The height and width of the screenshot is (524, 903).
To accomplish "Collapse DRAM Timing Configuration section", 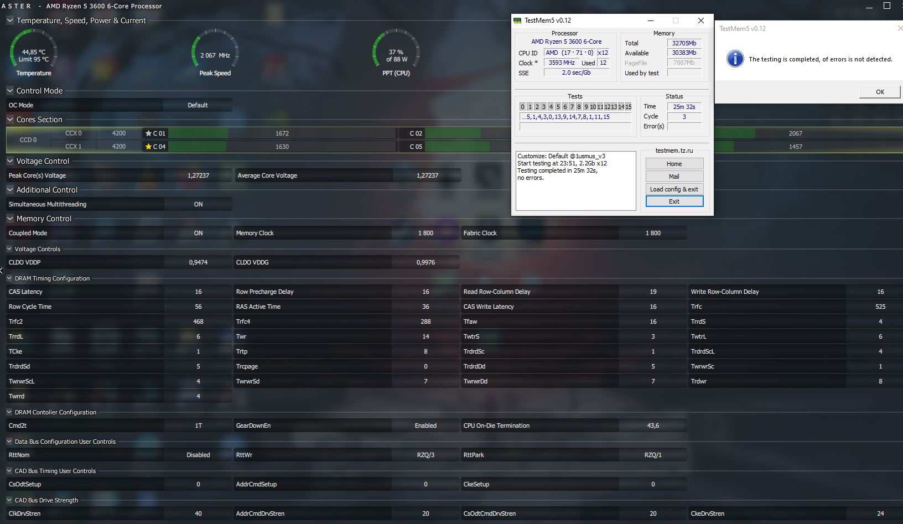I will tap(9, 278).
